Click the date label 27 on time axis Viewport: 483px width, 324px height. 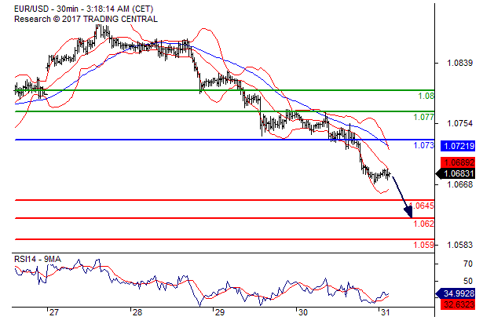54,312
